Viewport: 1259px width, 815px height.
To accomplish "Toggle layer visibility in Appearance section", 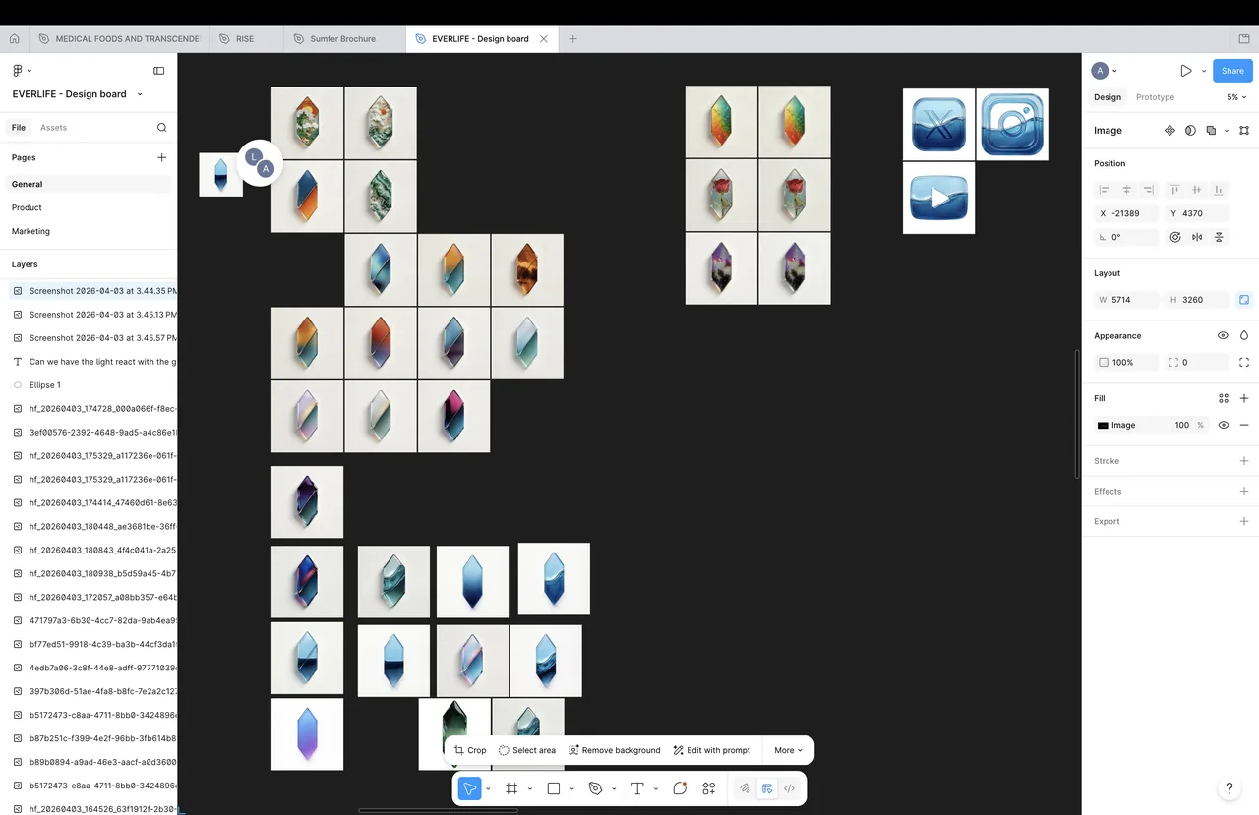I will [1223, 336].
